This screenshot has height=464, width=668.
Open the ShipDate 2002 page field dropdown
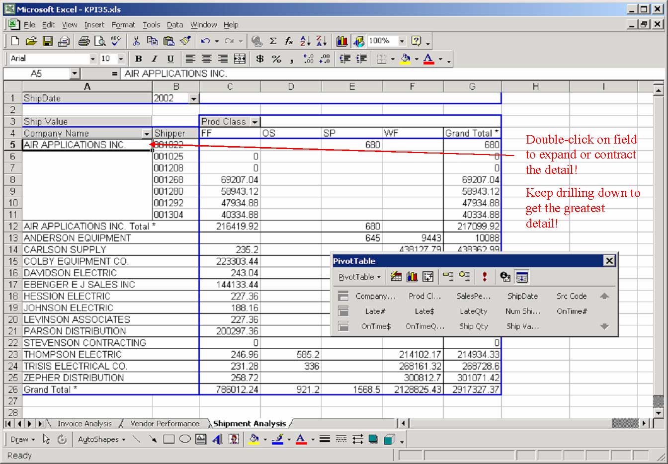[x=194, y=98]
